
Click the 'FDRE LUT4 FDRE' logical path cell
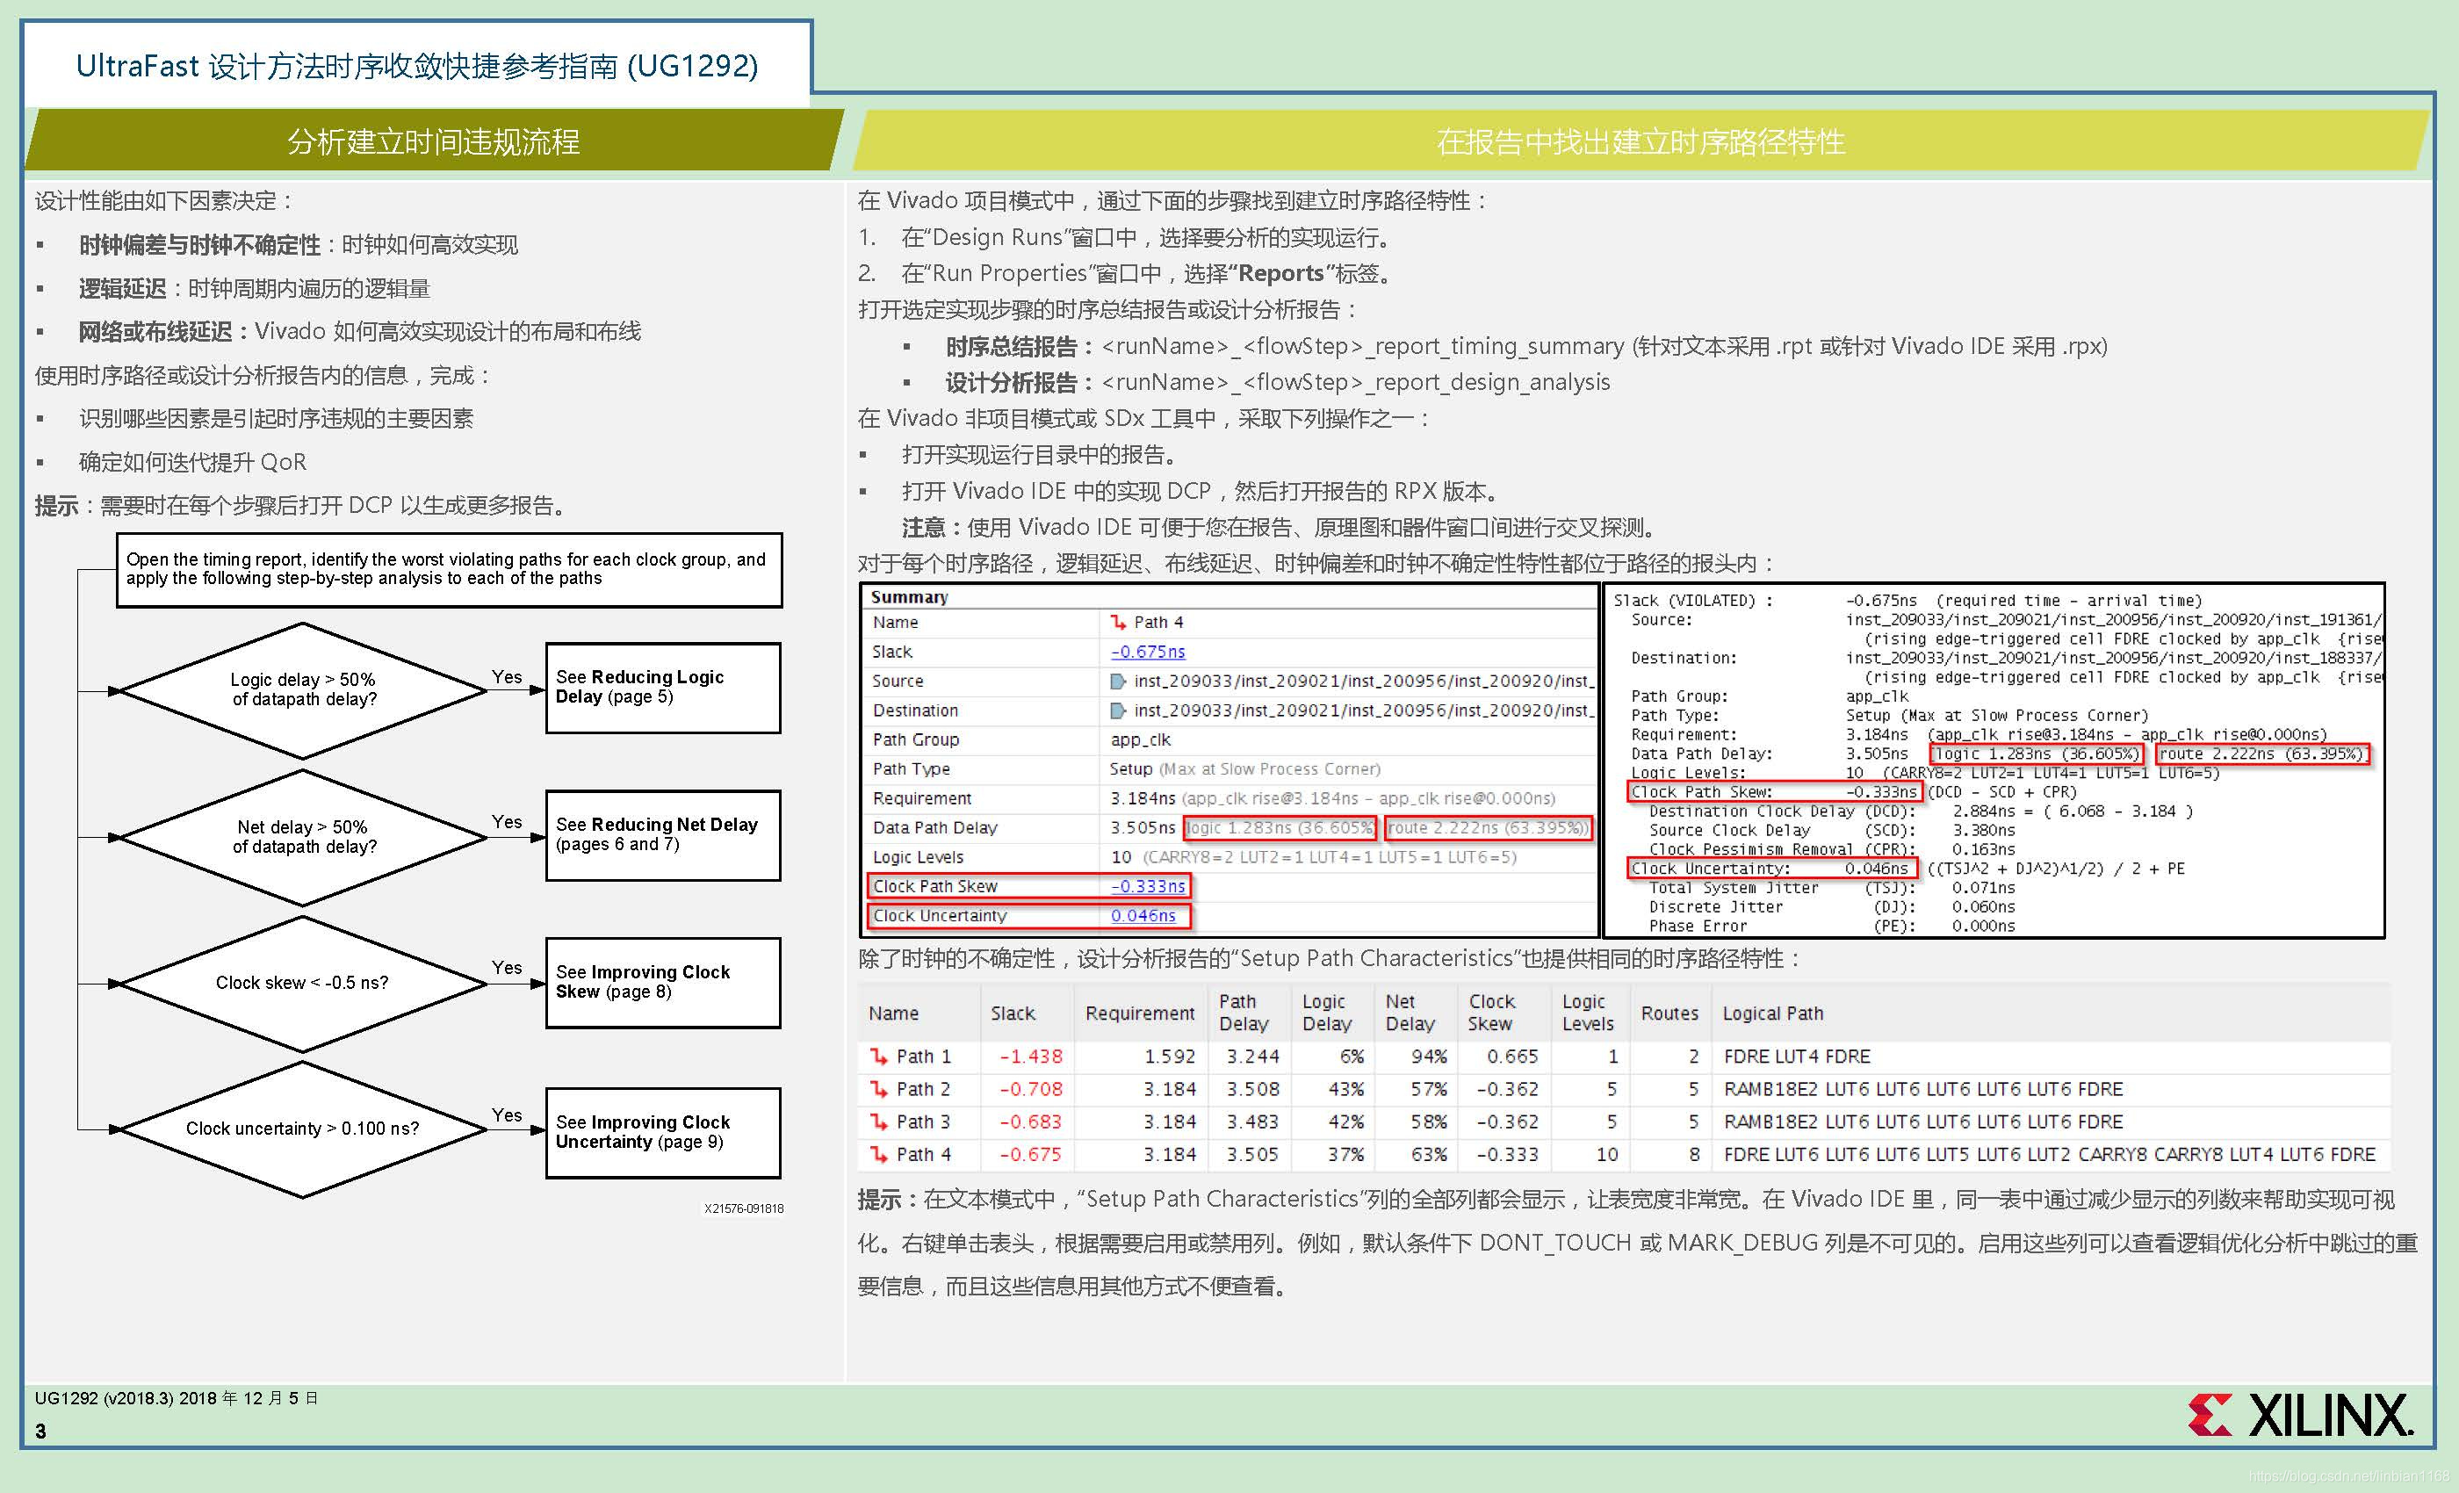[x=1796, y=1056]
